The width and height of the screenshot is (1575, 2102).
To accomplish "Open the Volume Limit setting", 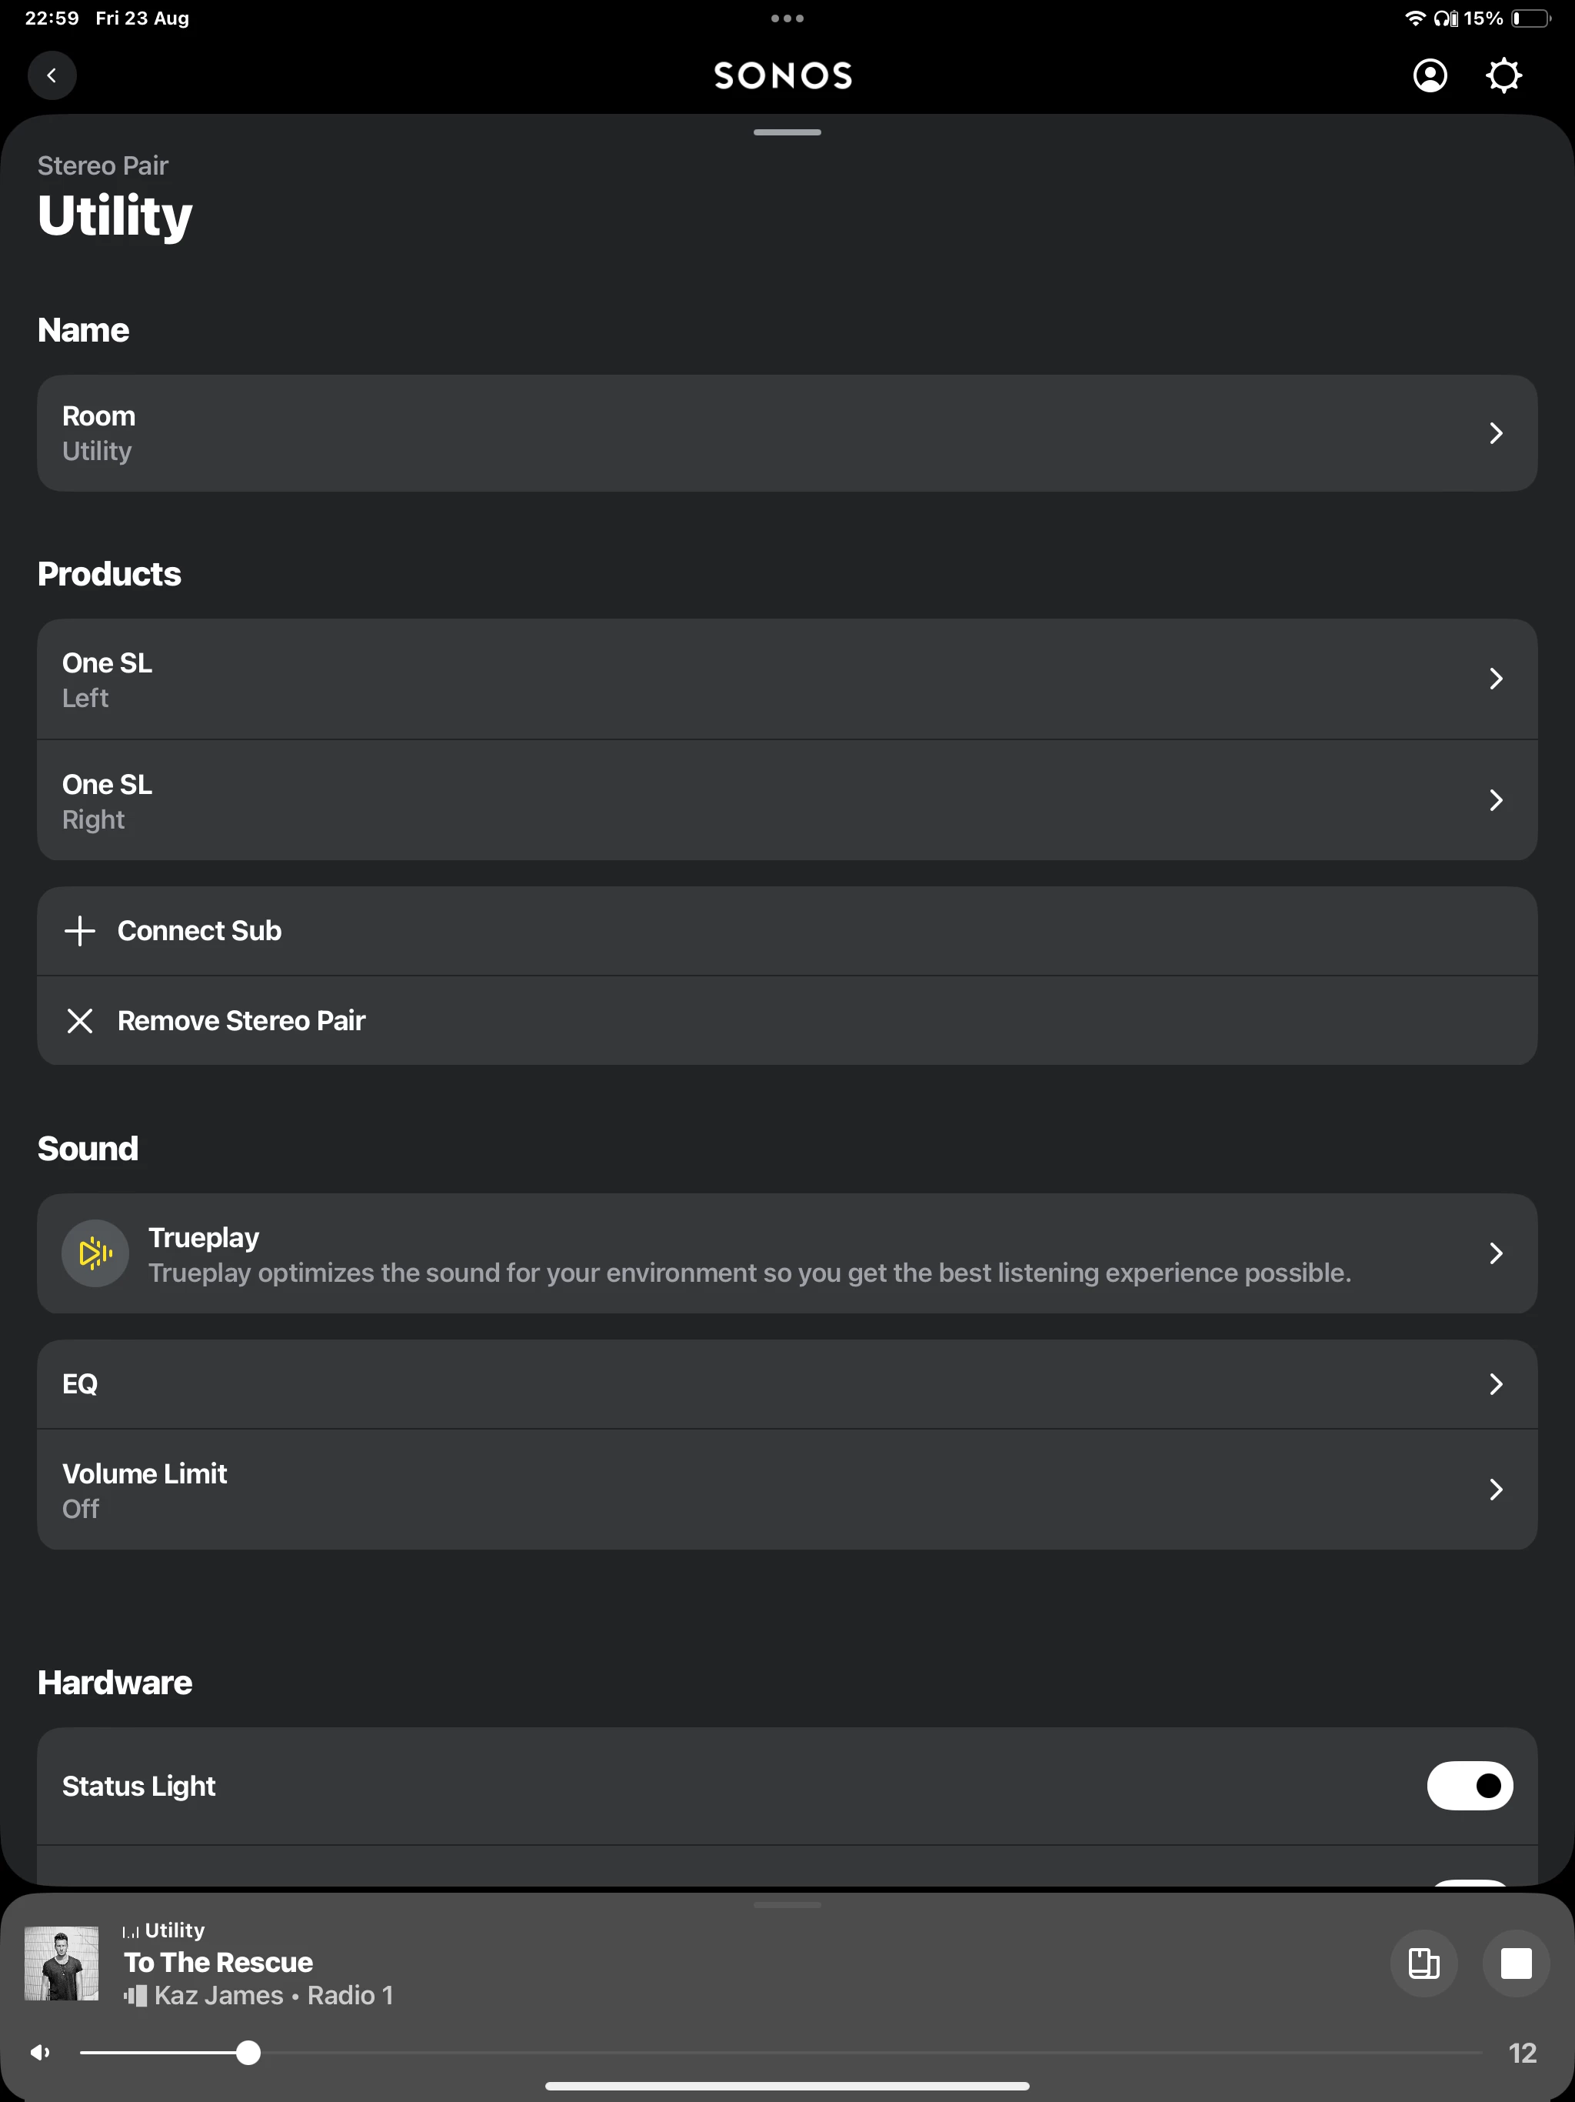I will tap(787, 1489).
